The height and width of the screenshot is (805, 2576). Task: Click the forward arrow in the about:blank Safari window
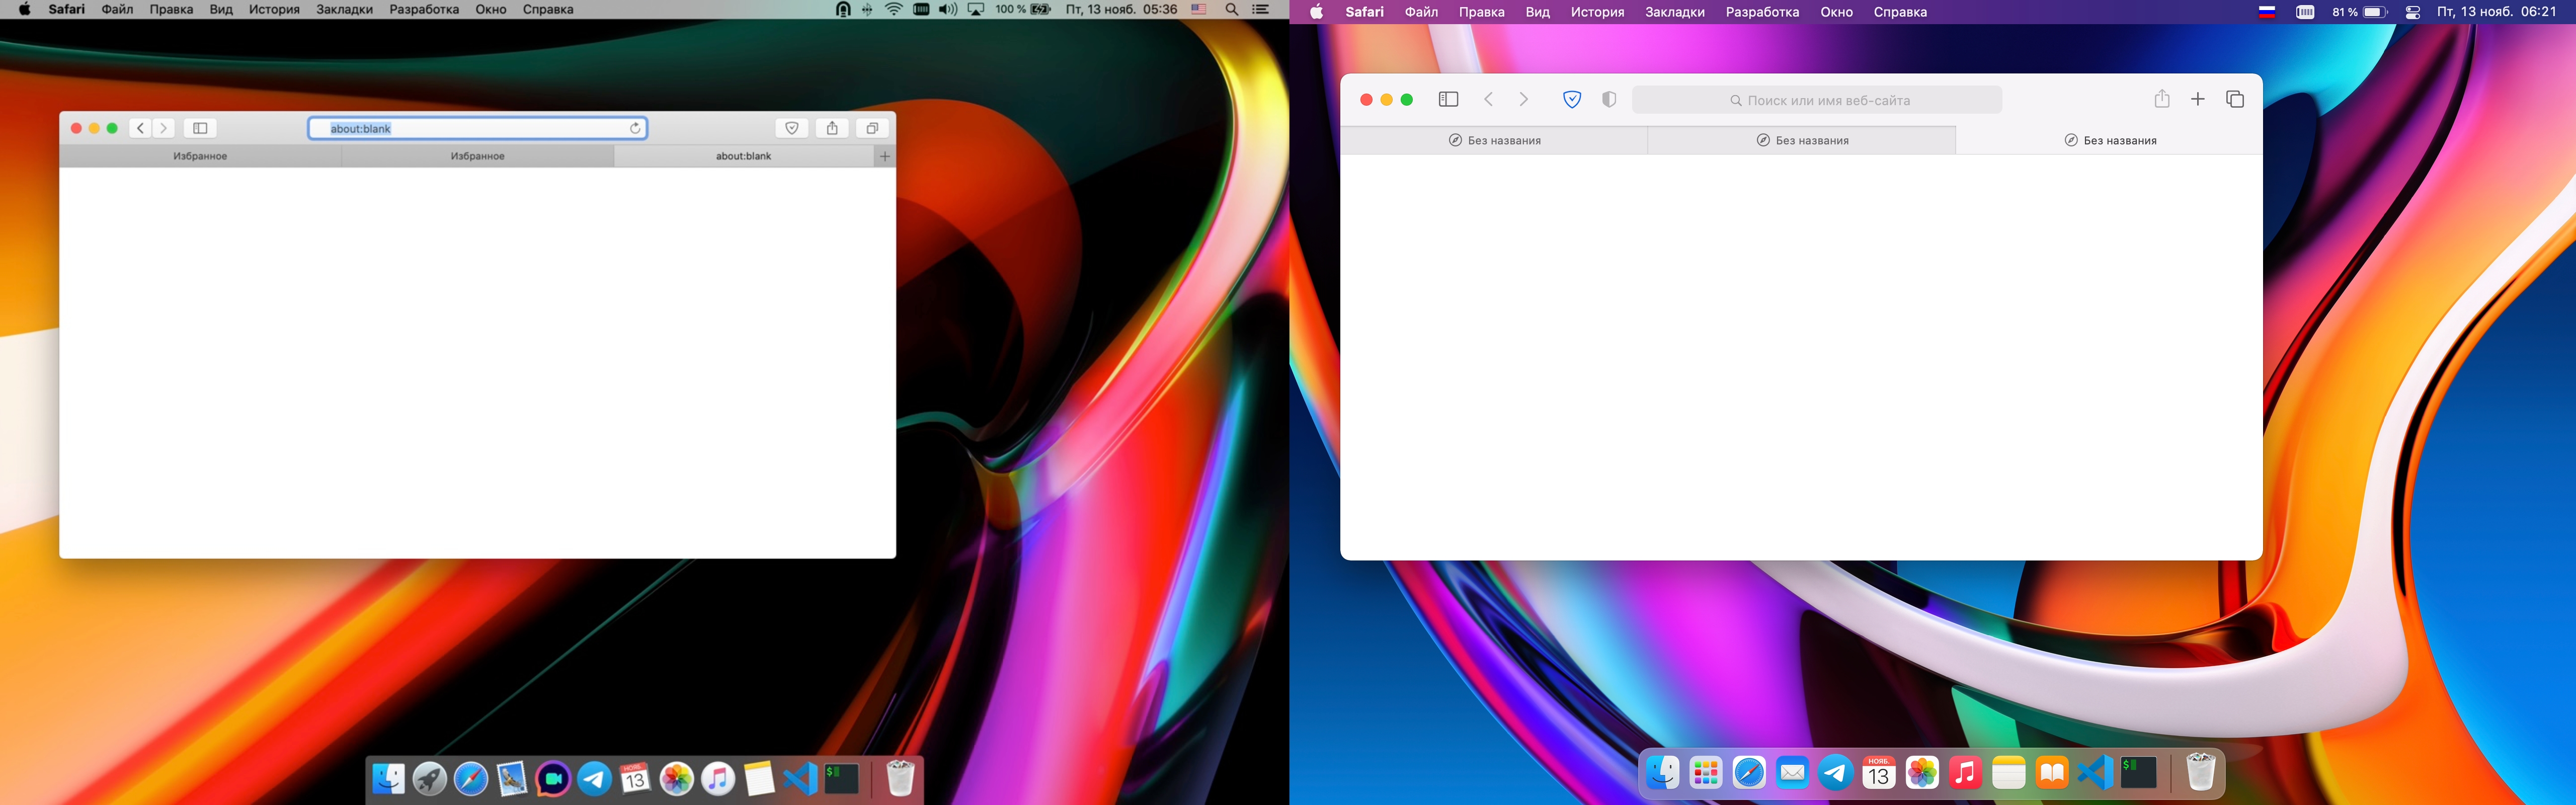(x=164, y=128)
